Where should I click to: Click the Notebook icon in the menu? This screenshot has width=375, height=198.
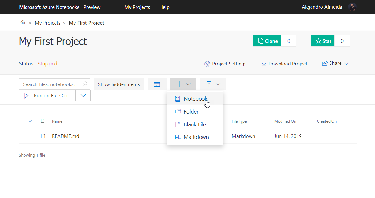[x=177, y=99]
